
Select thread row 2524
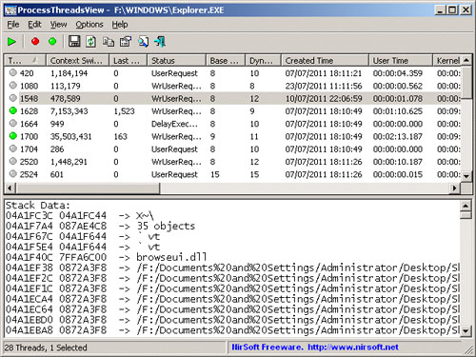(232, 174)
